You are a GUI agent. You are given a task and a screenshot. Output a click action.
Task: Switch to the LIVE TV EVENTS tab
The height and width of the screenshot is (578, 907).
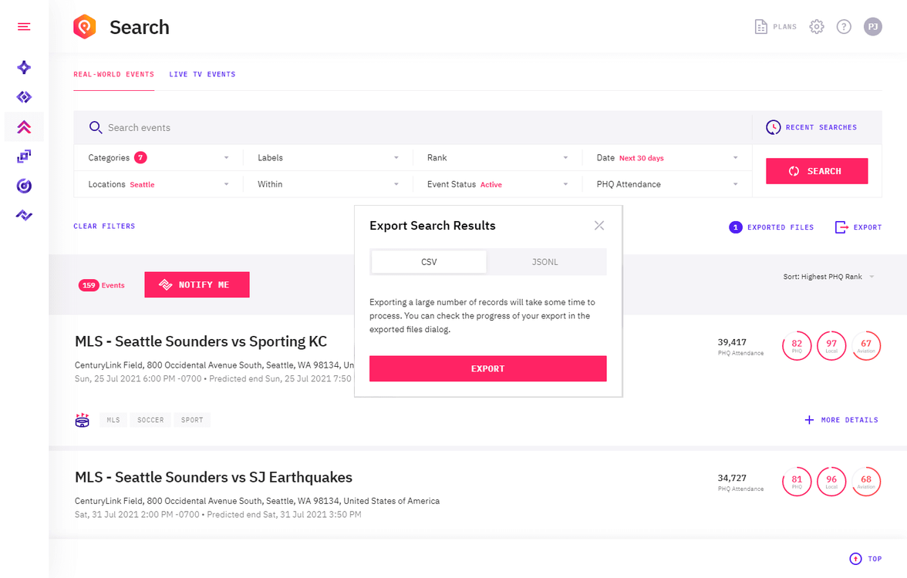pyautogui.click(x=201, y=73)
